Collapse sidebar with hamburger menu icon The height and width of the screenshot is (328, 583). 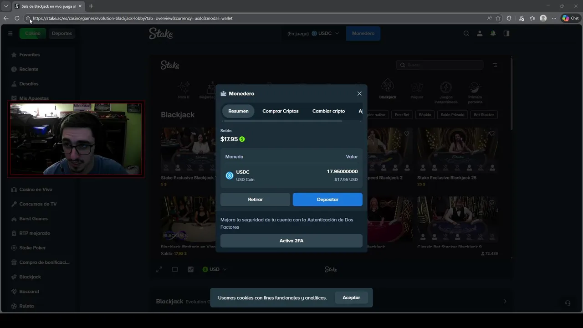tap(10, 33)
